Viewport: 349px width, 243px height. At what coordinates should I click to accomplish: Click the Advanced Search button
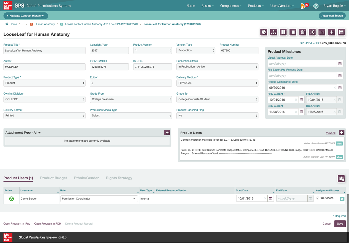pyautogui.click(x=332, y=16)
